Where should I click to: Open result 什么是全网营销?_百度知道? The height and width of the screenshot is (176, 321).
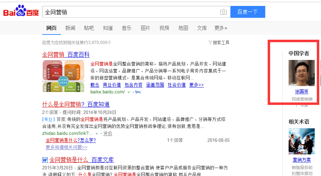point(76,104)
